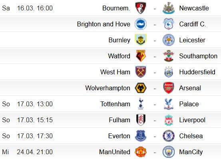Click the ManCity team name

coord(191,152)
